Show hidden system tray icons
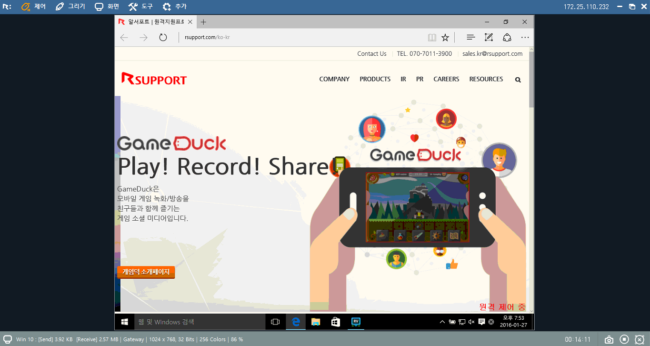650x346 pixels. (442, 322)
